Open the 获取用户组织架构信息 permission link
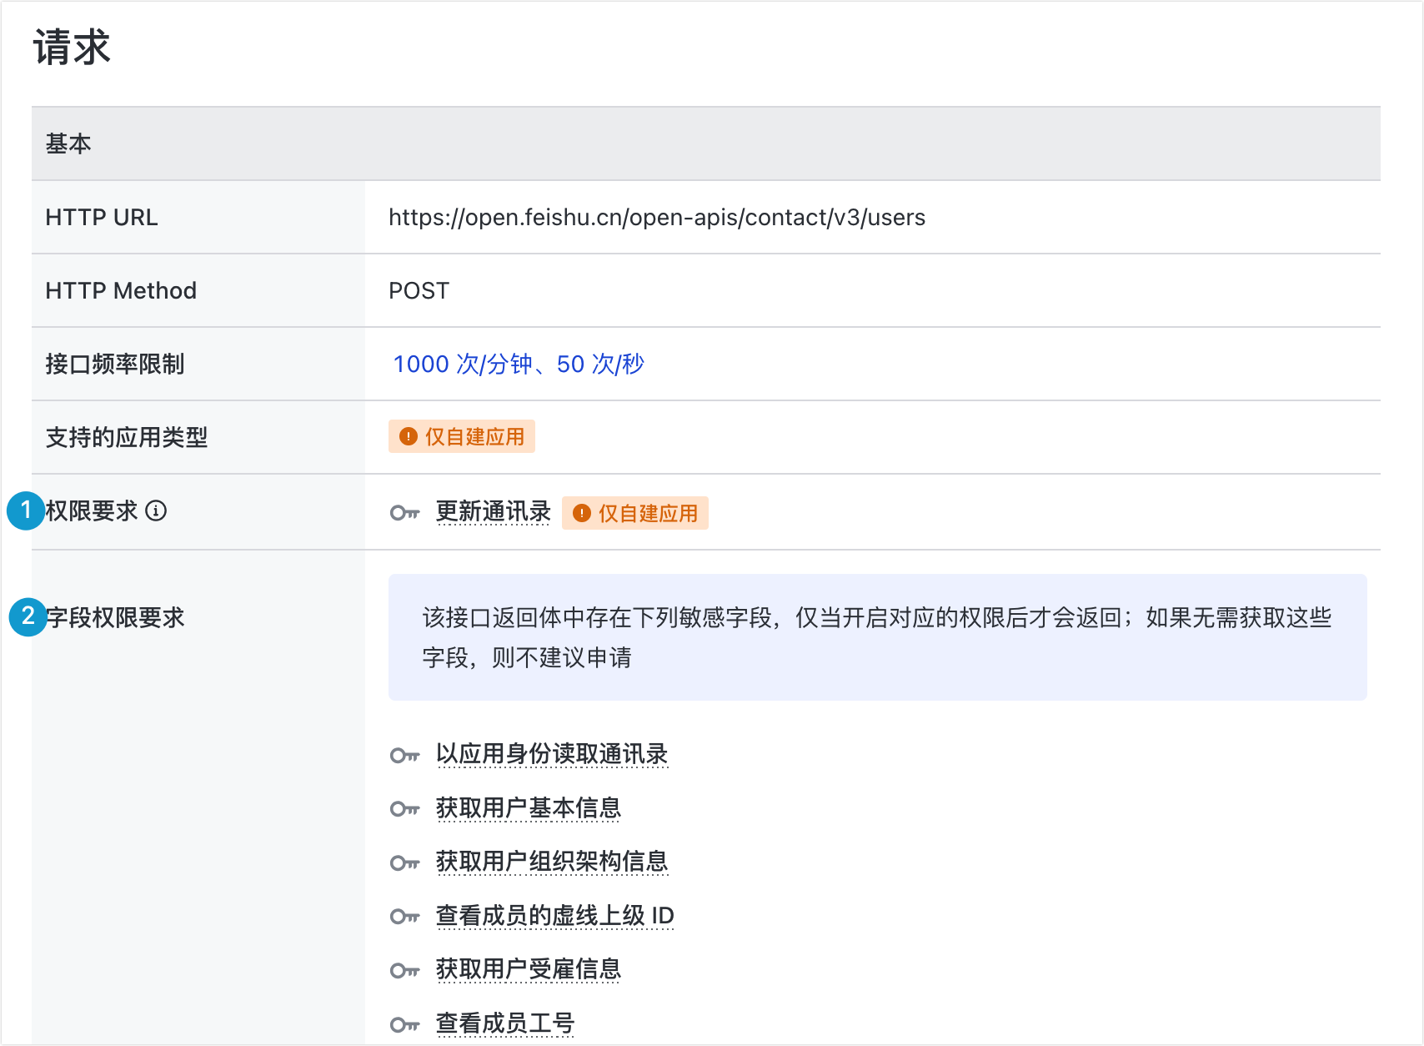This screenshot has width=1424, height=1046. click(551, 862)
